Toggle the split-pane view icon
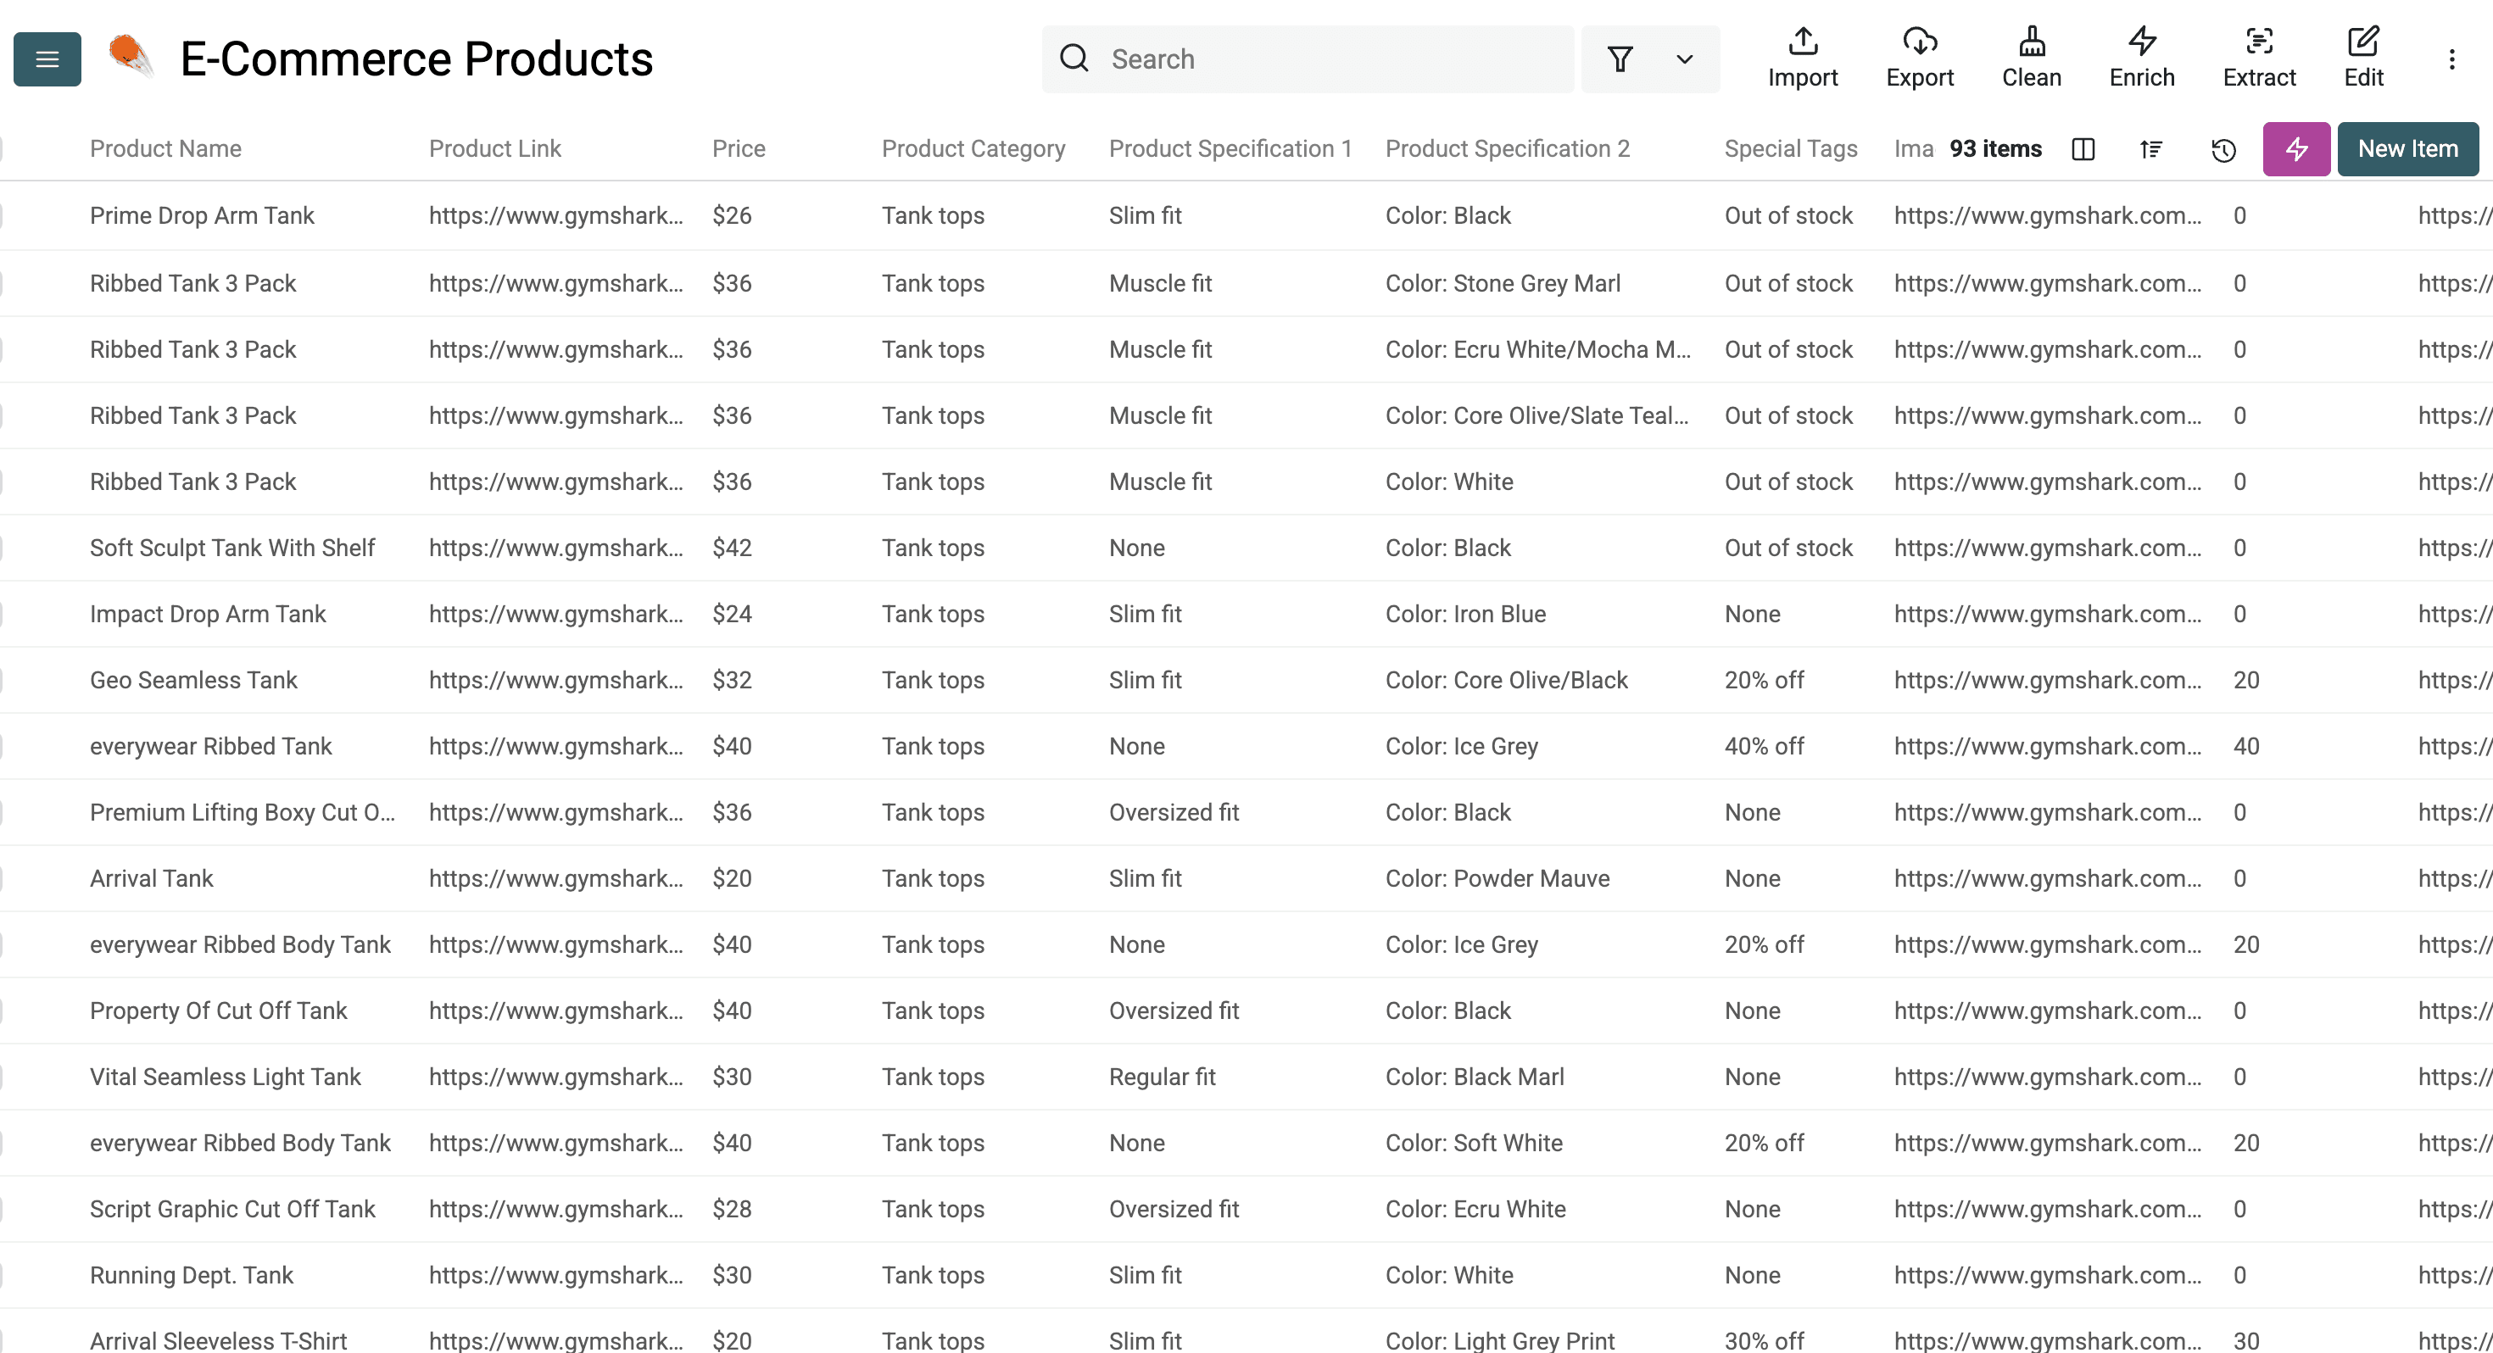The image size is (2493, 1353). pos(2083,150)
